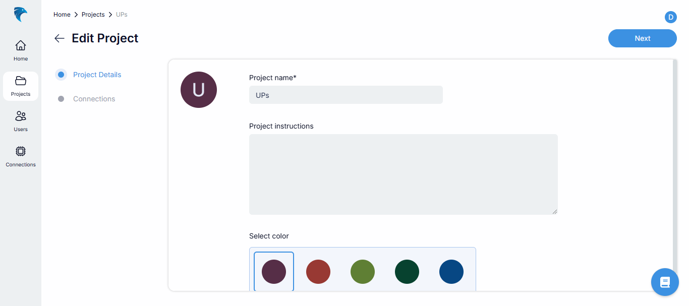
Task: Click the falcon logo icon
Action: tap(20, 14)
